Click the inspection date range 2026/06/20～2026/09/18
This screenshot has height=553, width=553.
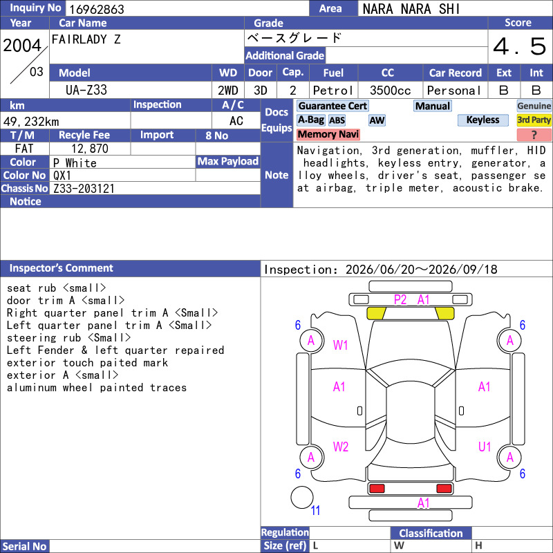(x=421, y=270)
